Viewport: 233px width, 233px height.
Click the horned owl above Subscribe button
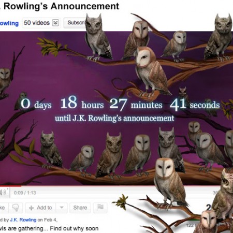coord(98,37)
